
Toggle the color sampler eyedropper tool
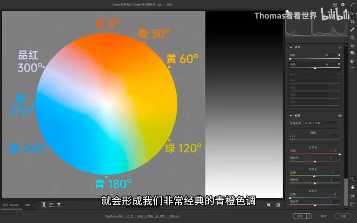352,196
